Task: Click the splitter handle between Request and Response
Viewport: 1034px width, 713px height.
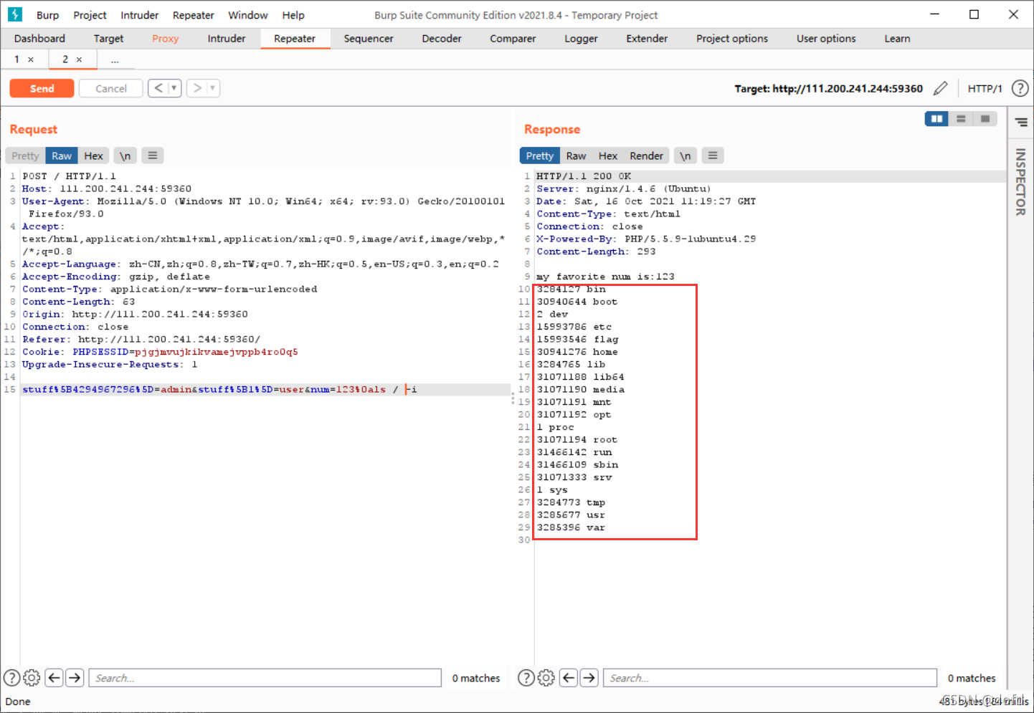Action: [513, 398]
